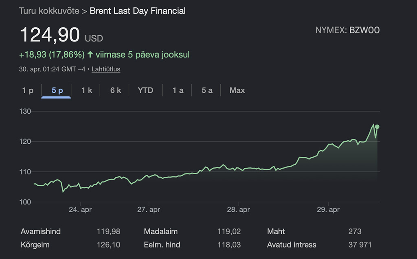
Task: Click the 29. apr date axis label
Action: pos(328,210)
